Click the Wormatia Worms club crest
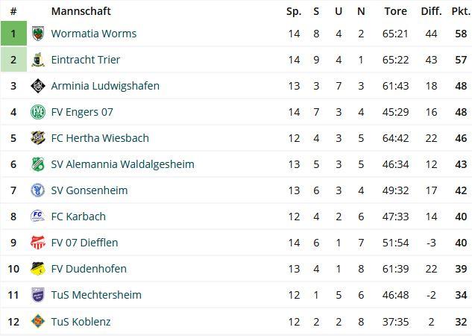 point(38,34)
